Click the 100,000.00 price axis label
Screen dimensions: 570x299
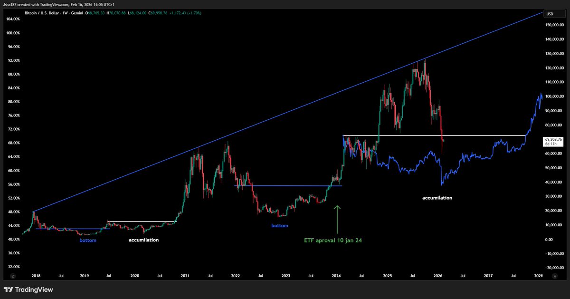(554, 96)
